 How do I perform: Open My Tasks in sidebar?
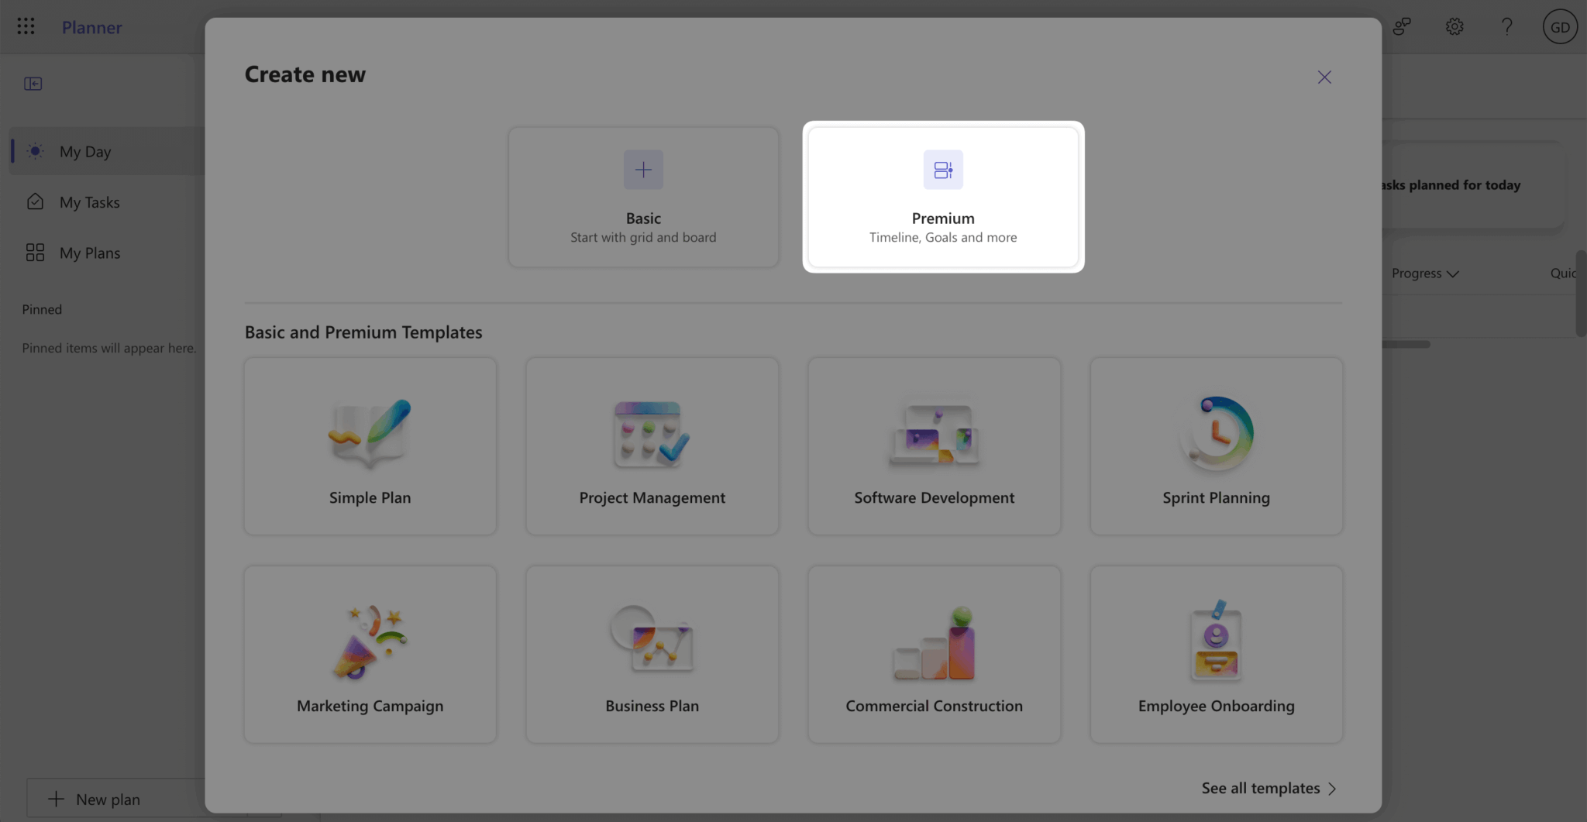click(89, 202)
